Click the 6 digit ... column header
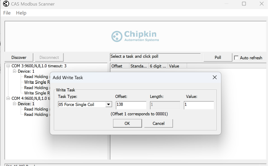 click(158, 66)
